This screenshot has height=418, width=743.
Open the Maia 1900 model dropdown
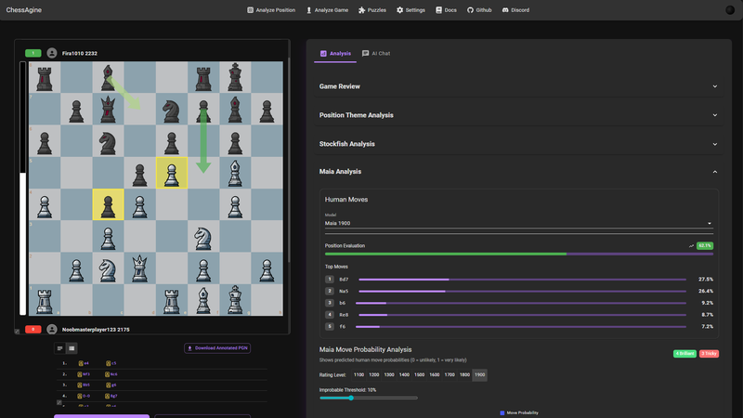click(518, 223)
